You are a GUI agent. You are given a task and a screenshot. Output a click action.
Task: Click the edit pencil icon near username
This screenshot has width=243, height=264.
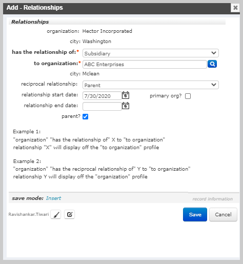(x=70, y=214)
